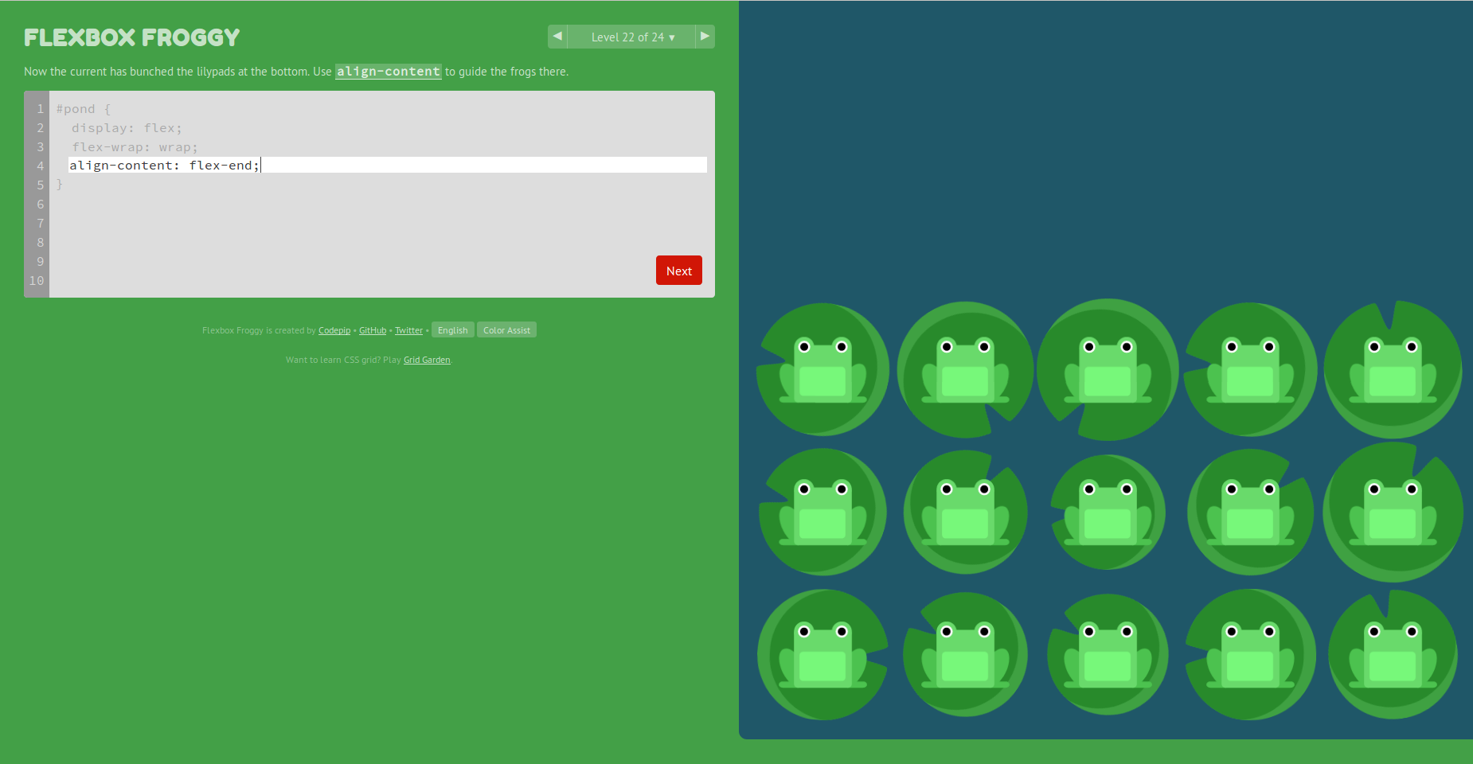Click the 'flex-wrap: wrap;' code line
The width and height of the screenshot is (1473, 764).
pyautogui.click(x=135, y=147)
